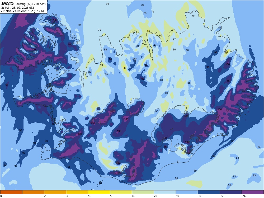Click the 50–60% pale yellow legend swatch
This screenshot has width=264, height=198.
click(121, 192)
